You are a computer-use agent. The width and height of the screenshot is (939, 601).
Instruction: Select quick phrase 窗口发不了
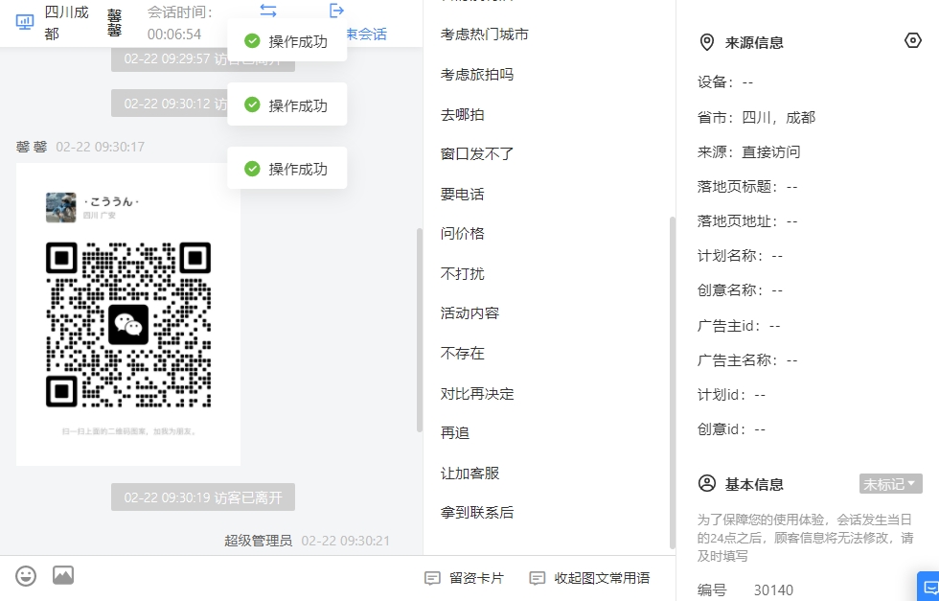point(477,154)
